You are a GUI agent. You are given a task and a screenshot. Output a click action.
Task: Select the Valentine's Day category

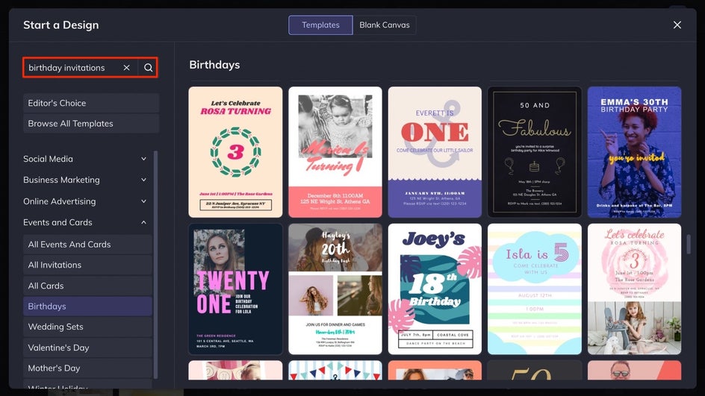[x=87, y=348]
